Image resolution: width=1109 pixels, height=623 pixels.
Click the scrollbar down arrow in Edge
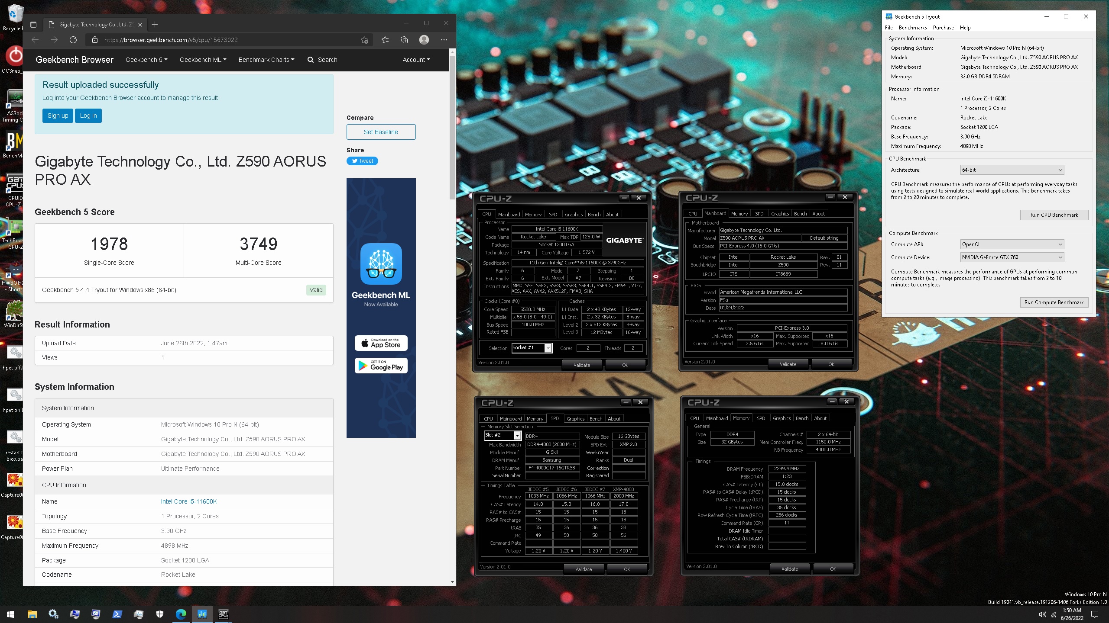tap(452, 582)
